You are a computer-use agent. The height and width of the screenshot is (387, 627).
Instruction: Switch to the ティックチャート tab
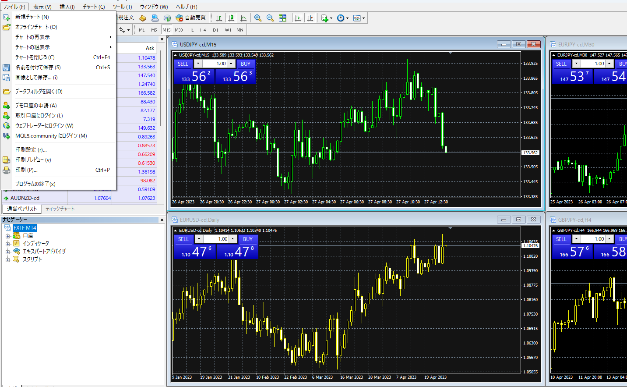(60, 209)
